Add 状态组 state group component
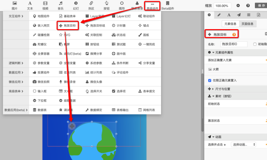The width and height of the screenshot is (267, 160). pos(118,35)
